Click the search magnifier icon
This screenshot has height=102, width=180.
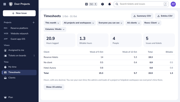pyautogui.click(x=117, y=4)
